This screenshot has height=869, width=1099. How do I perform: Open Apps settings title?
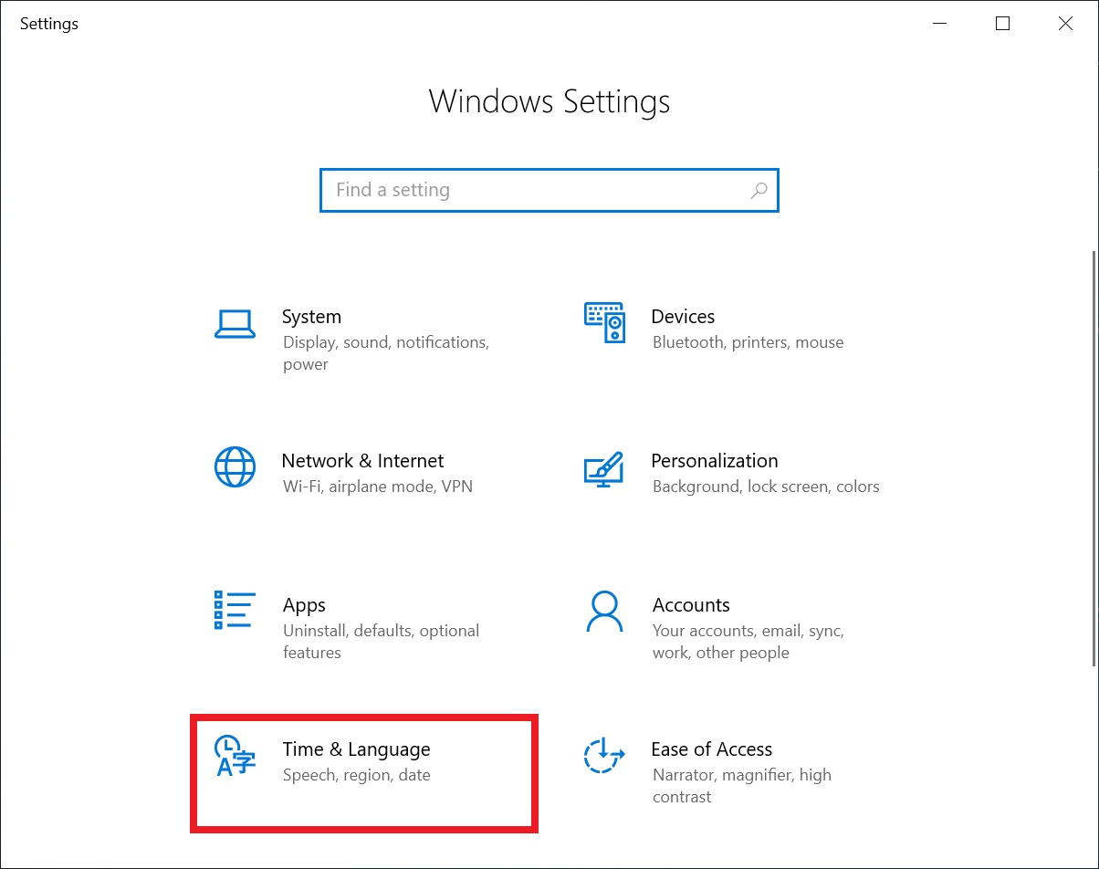click(304, 605)
